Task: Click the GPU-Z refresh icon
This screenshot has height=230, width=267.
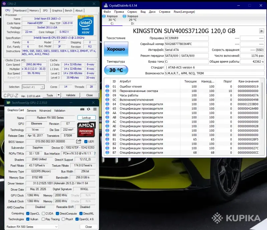Action: (88, 109)
